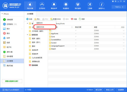
Task: Select 程序 (越狱) folder in tree
Action: [x=35, y=39]
